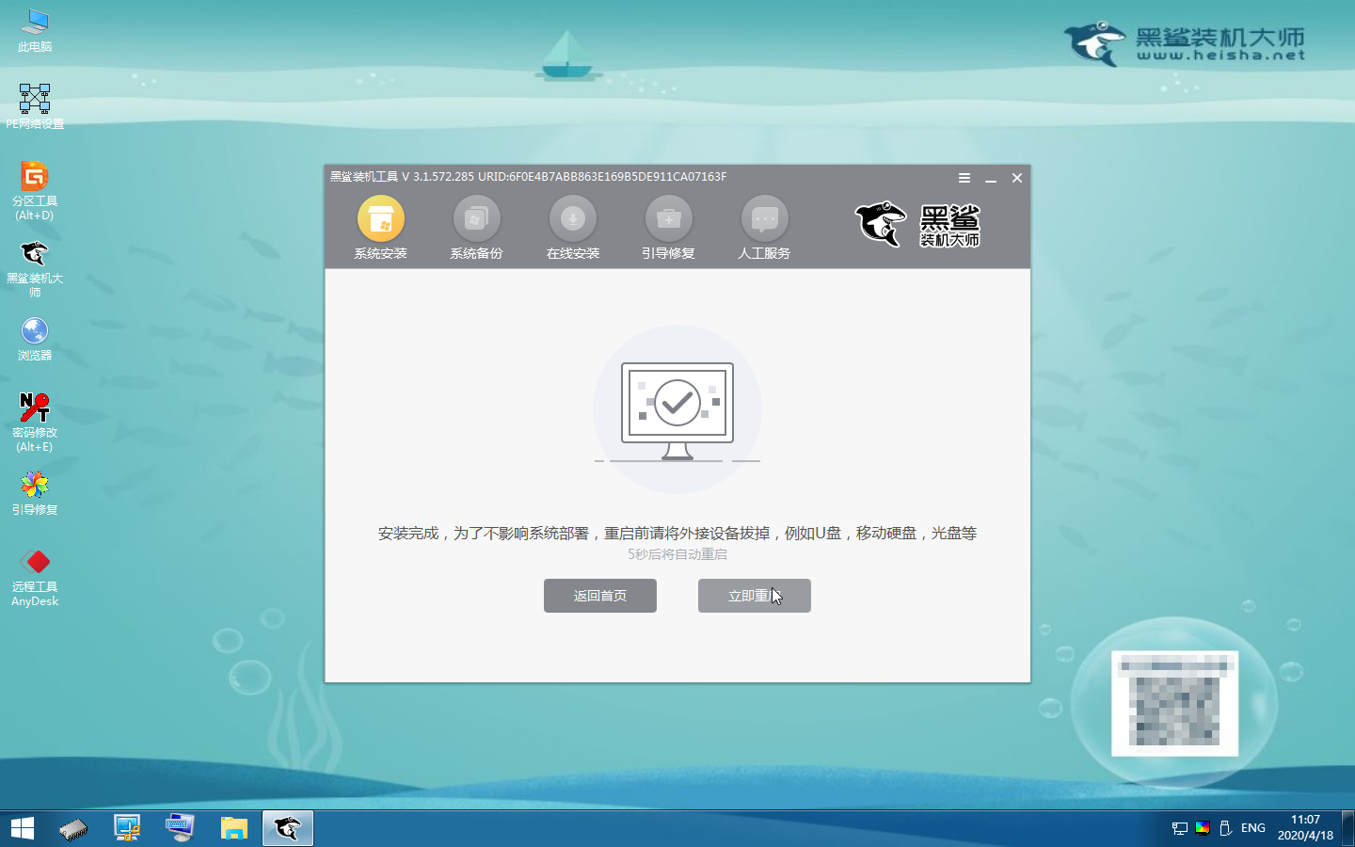1355x847 pixels.
Task: Open the Windows Start menu
Action: pos(23,828)
